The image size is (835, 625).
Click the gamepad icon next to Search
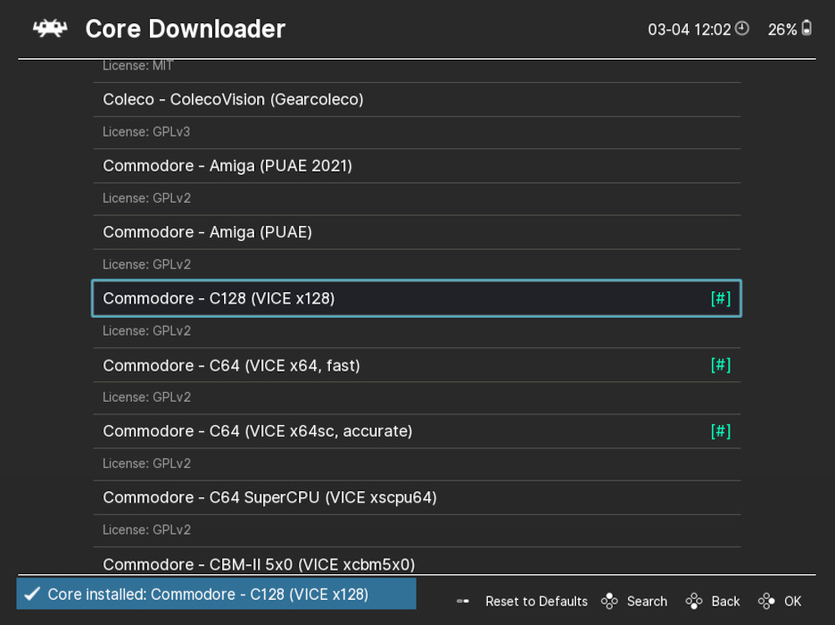pyautogui.click(x=610, y=601)
